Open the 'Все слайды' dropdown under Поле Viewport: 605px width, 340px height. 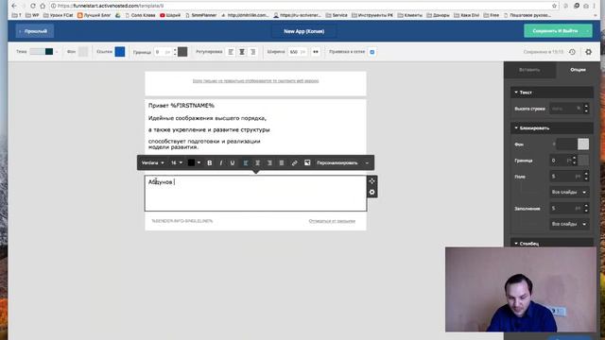pyautogui.click(x=569, y=192)
